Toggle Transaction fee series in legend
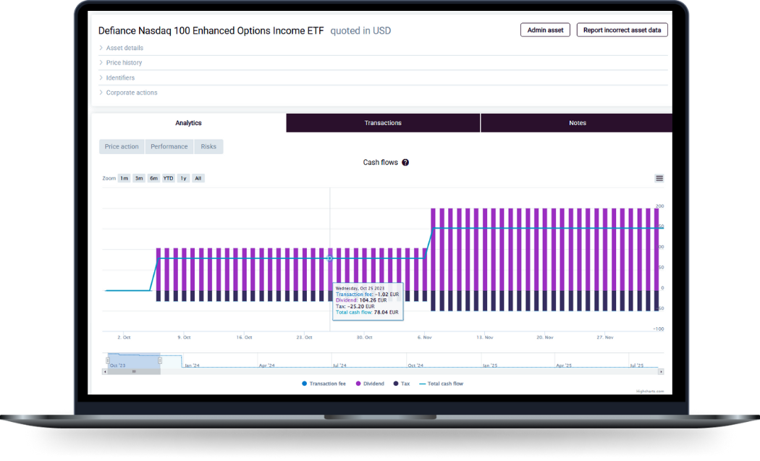 324,384
